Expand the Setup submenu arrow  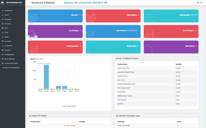[23, 15]
